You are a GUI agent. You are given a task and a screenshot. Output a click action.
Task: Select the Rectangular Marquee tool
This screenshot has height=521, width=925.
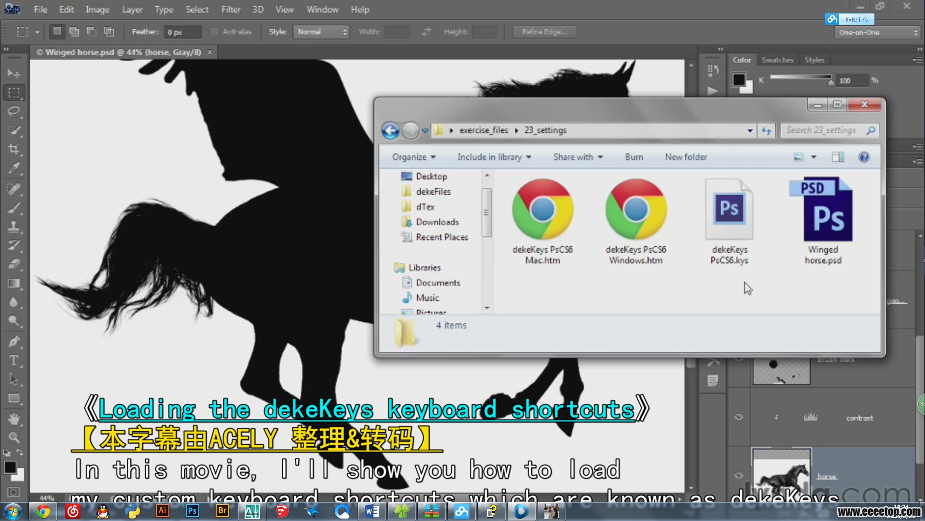pos(14,93)
